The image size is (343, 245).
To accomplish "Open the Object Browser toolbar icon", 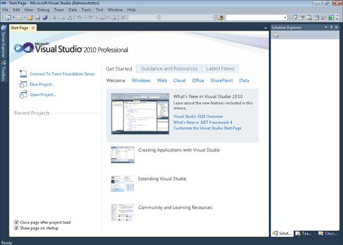I will 316,17.
